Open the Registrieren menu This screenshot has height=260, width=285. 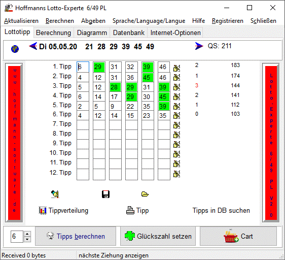[228, 21]
